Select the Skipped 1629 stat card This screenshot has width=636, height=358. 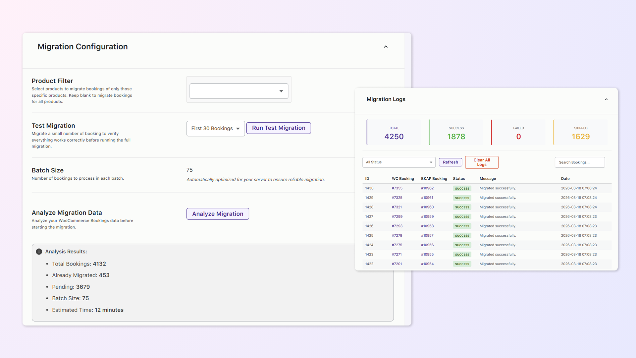[580, 133]
